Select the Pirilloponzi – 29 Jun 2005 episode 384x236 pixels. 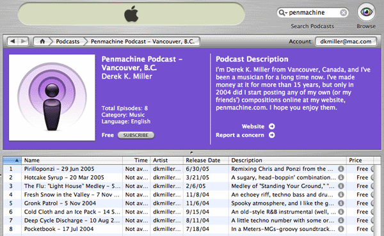59,169
